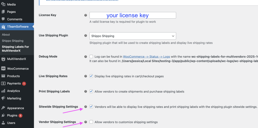Viewport: 258px width, 128px height.
Task: Open the Plugins menu icon in sidebar
Action: (x=3, y=115)
